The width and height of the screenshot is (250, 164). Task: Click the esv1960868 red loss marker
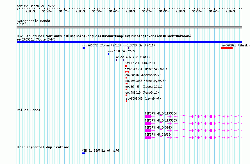(x=127, y=84)
